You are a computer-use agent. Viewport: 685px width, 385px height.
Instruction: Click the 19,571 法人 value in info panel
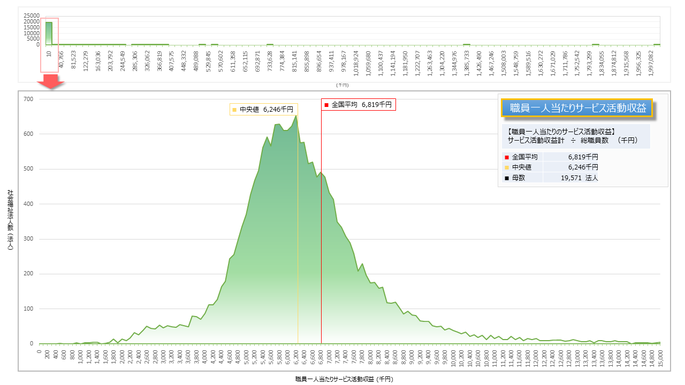[579, 178]
